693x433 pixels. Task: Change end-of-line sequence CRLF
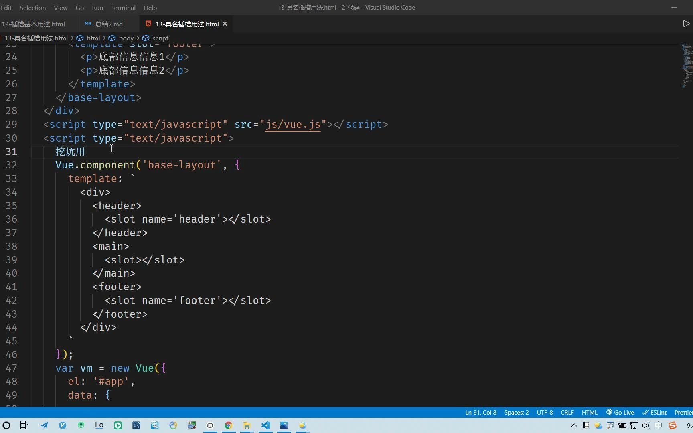(x=567, y=412)
